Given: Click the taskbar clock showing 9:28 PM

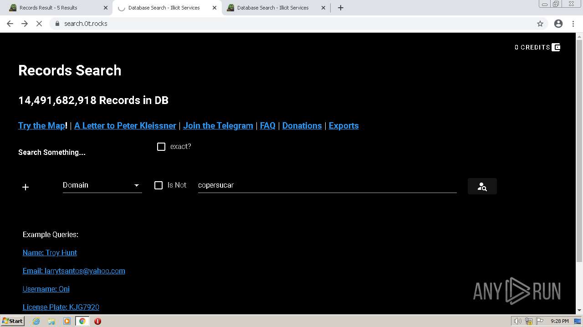Looking at the screenshot, I should [560, 321].
